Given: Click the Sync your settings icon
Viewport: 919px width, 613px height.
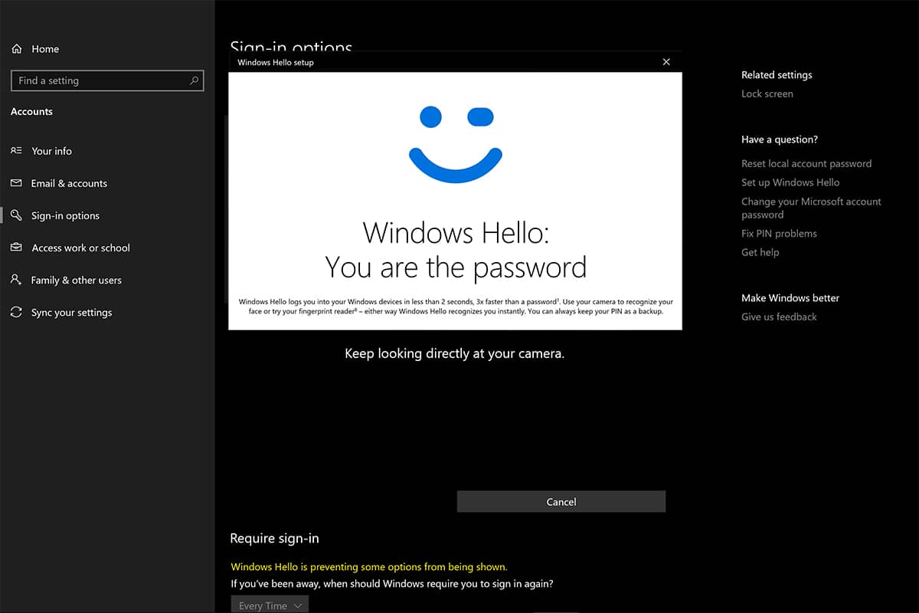Looking at the screenshot, I should [x=16, y=313].
